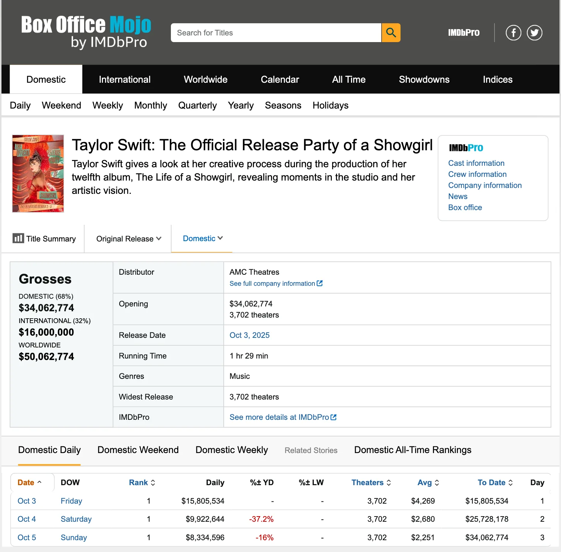Switch to Domestic All-Time Rankings tab

coord(413,450)
